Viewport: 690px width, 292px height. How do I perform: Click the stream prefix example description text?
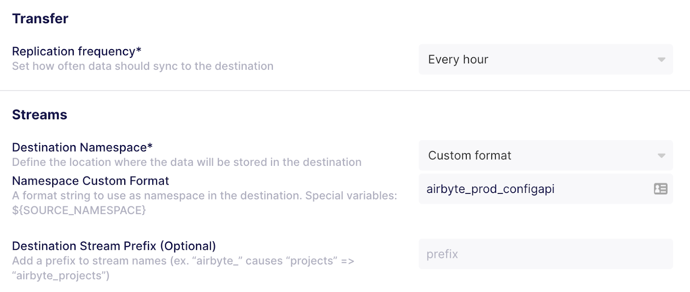click(x=181, y=260)
